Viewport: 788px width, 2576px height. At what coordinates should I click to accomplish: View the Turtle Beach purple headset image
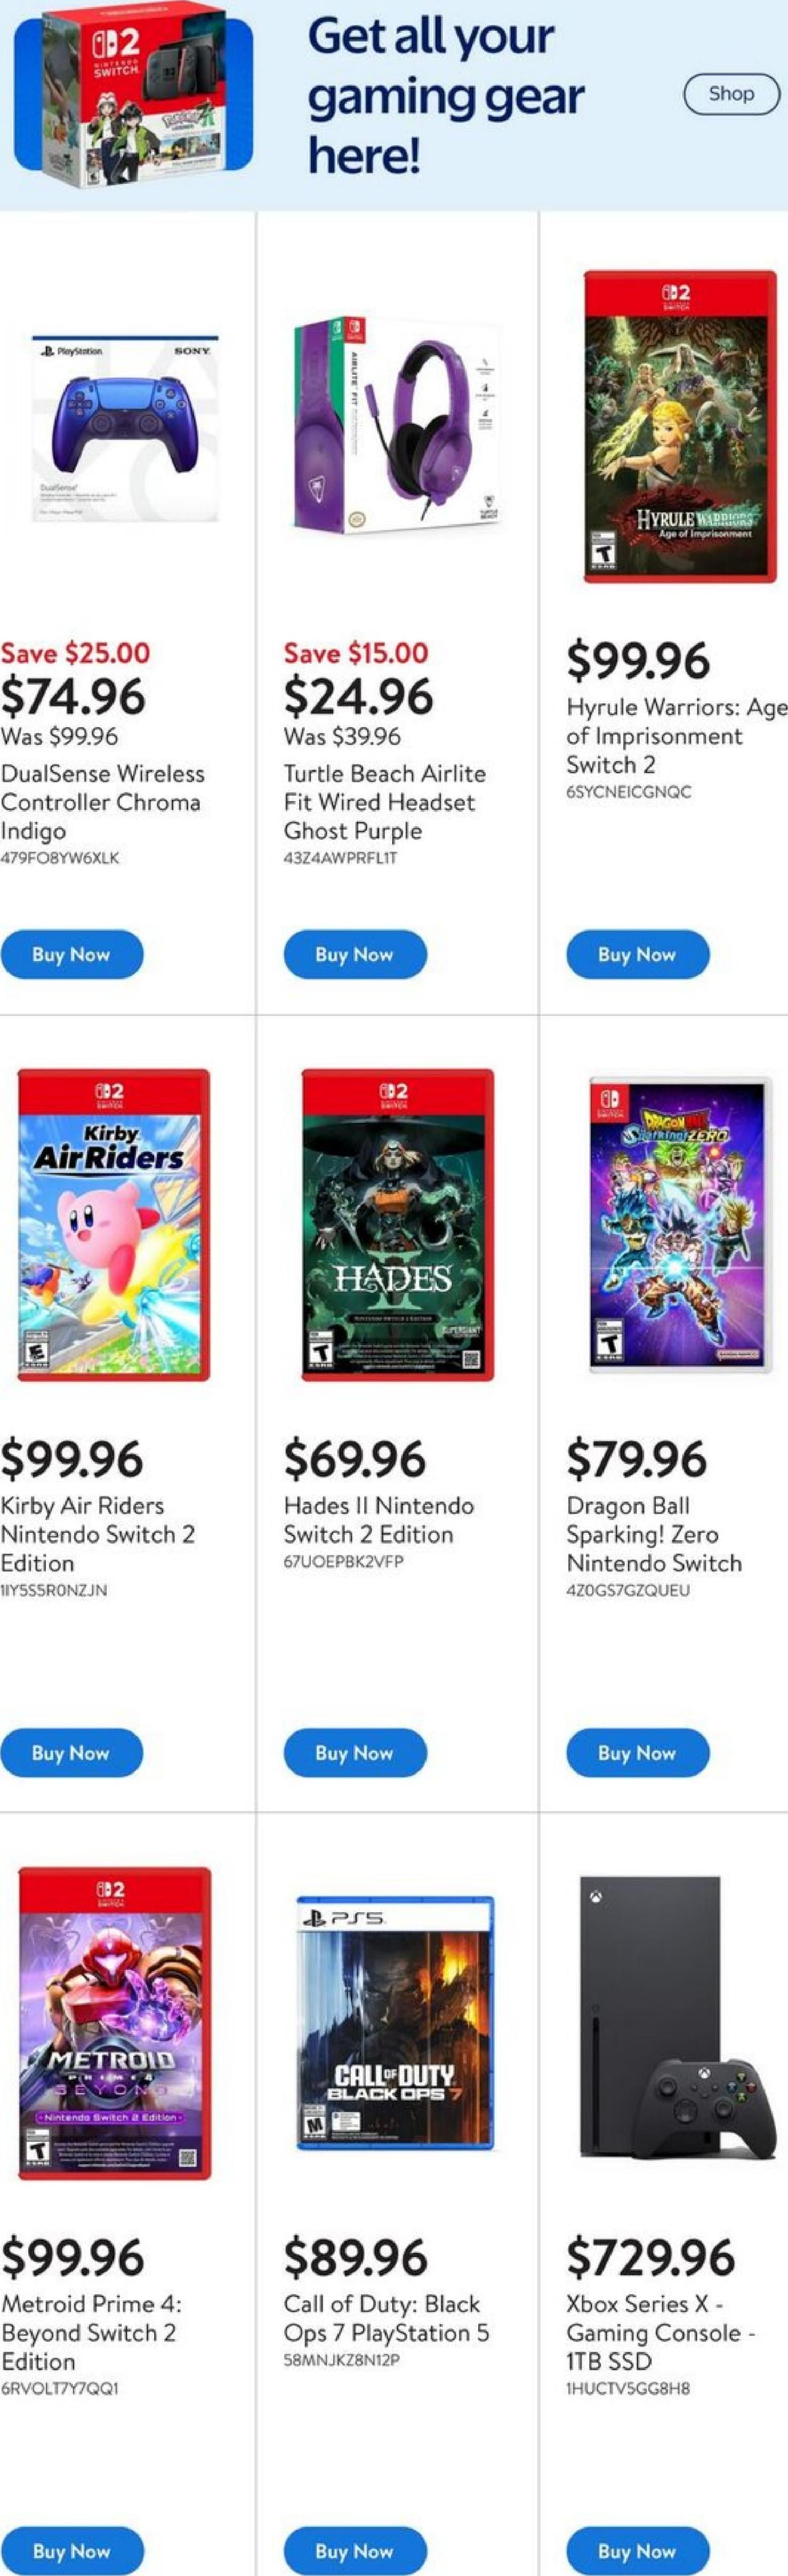pos(397,425)
